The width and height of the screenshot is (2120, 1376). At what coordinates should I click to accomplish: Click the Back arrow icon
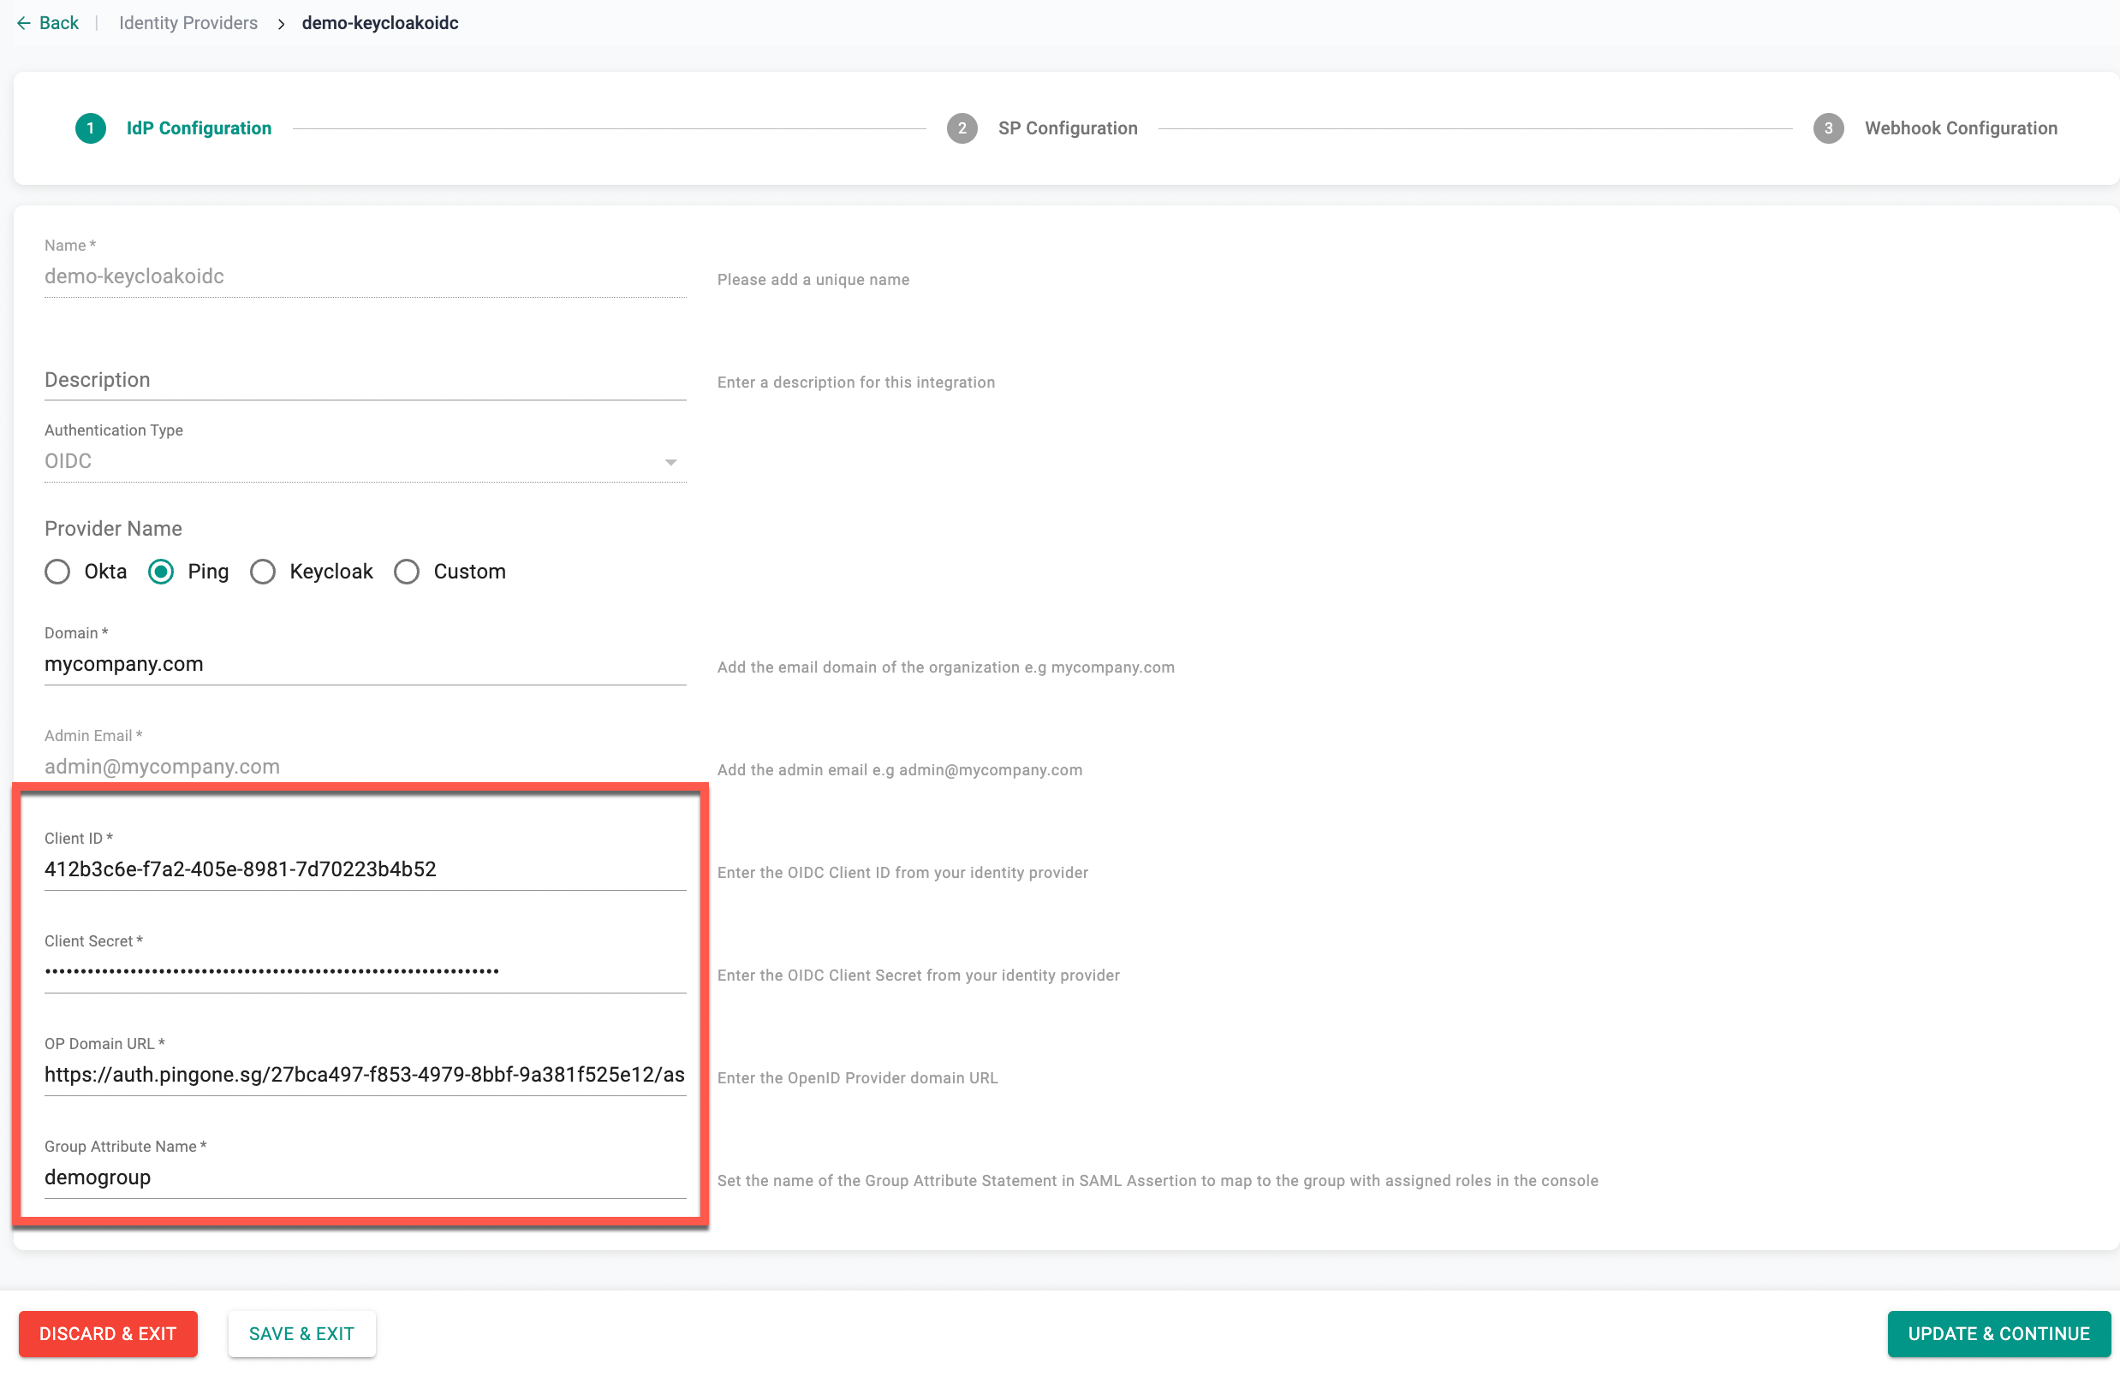tap(24, 23)
